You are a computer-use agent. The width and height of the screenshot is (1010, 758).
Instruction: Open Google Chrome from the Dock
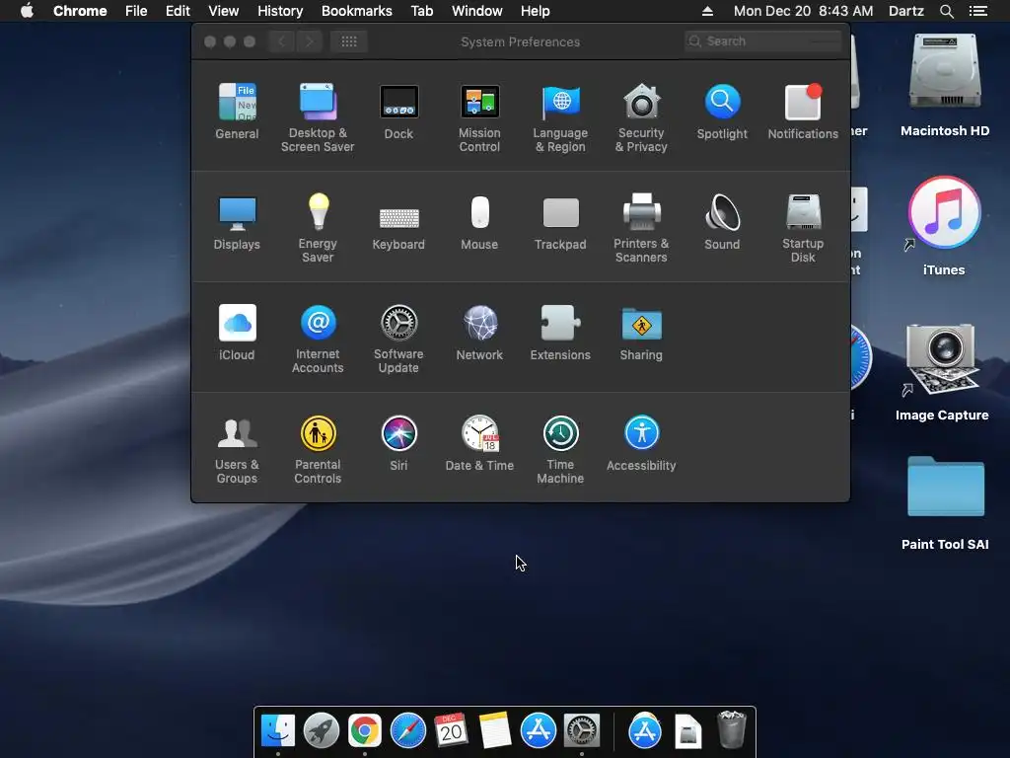point(365,731)
